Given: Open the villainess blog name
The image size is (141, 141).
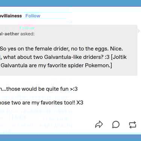Looking at the screenshot, I should point(11,16).
